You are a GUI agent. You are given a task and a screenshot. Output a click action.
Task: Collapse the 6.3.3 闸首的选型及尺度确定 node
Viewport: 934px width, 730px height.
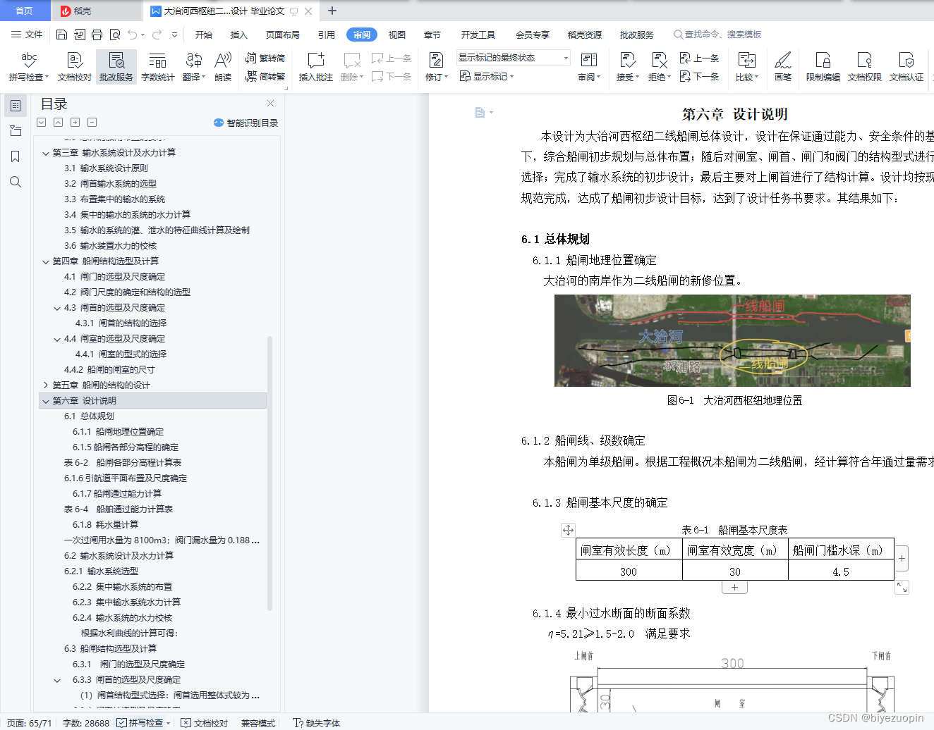57,680
